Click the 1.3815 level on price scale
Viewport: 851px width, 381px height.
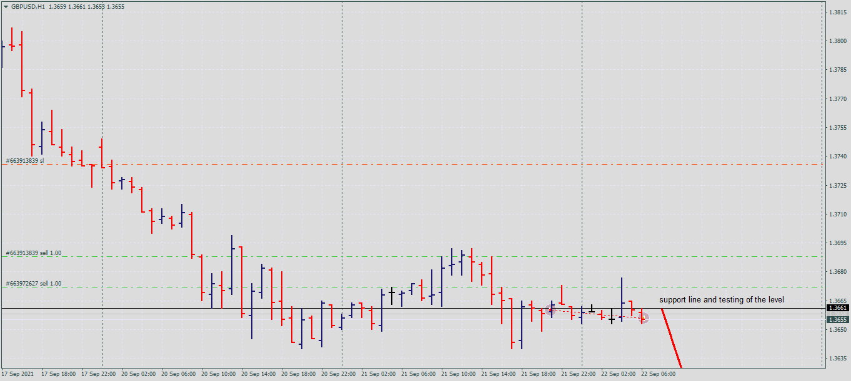(x=837, y=12)
